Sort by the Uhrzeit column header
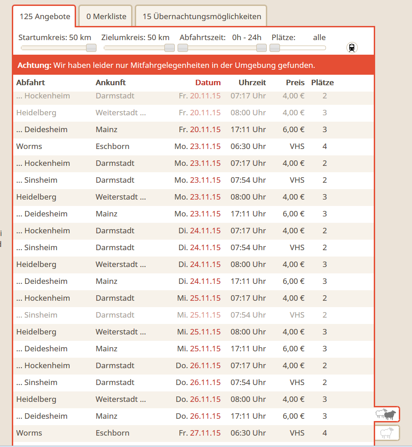The height and width of the screenshot is (447, 412). pyautogui.click(x=252, y=82)
